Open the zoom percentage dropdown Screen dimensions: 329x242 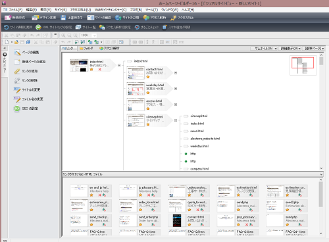[95, 36]
